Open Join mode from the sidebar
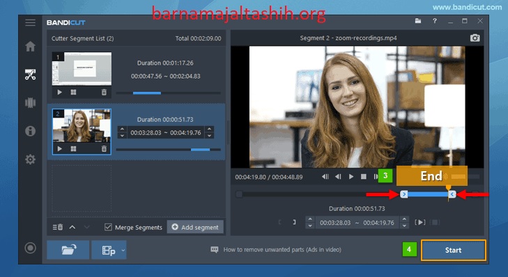This screenshot has height=277, width=508. click(x=30, y=102)
